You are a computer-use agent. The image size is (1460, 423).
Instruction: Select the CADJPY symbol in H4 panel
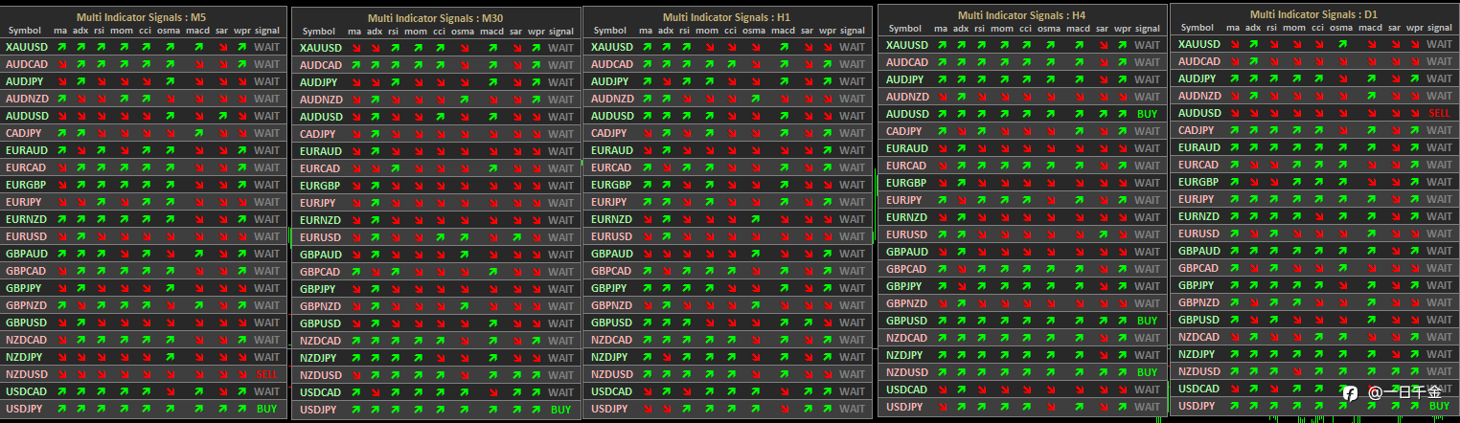(x=904, y=131)
